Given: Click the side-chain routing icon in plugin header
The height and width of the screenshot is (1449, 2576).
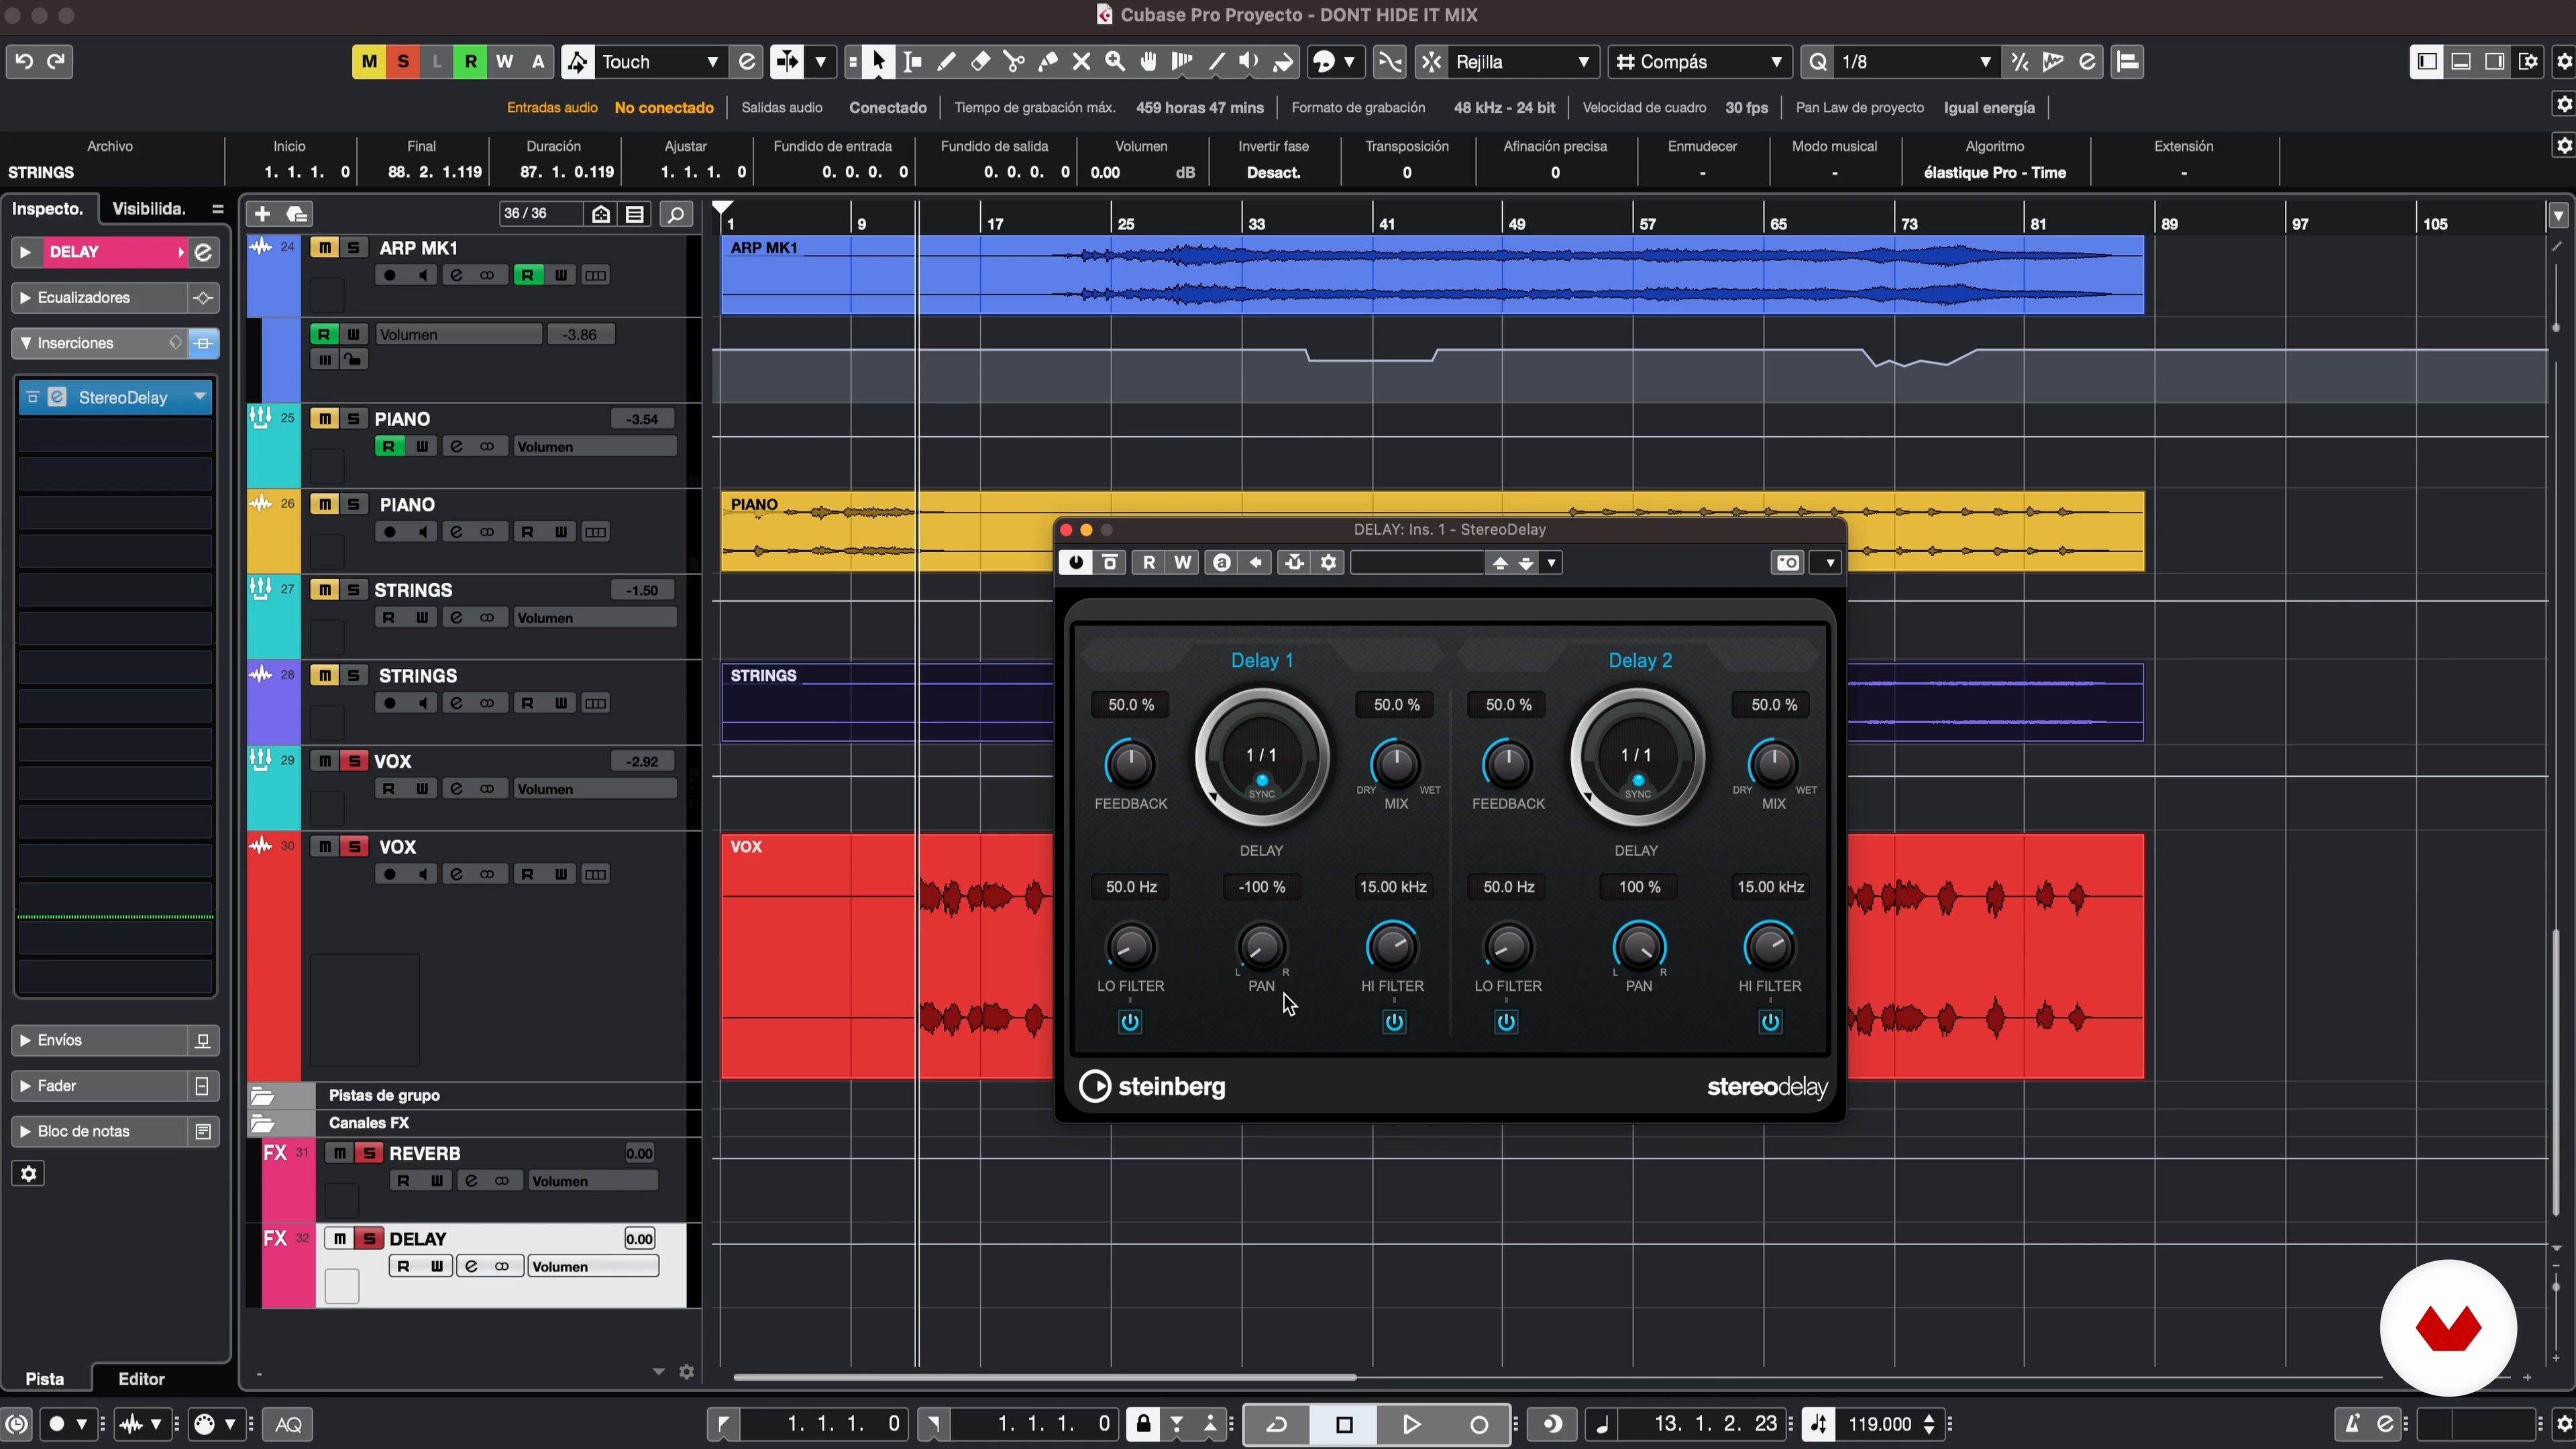Looking at the screenshot, I should pos(1294,563).
